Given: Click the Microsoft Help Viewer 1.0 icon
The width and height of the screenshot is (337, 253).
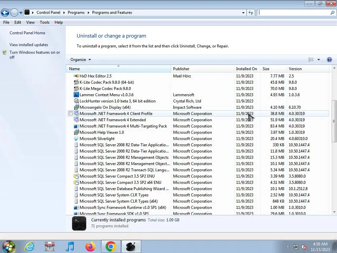Looking at the screenshot, I should coord(76,132).
